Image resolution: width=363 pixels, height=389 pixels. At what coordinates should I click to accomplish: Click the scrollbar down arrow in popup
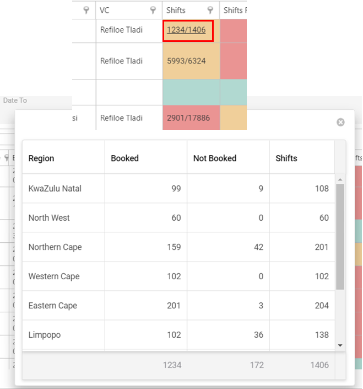[x=340, y=345]
